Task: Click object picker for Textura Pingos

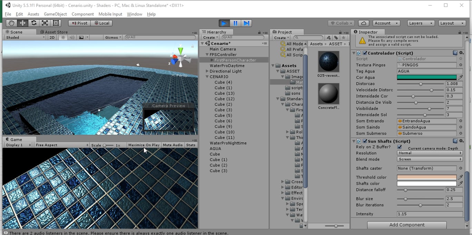Action: click(461, 65)
